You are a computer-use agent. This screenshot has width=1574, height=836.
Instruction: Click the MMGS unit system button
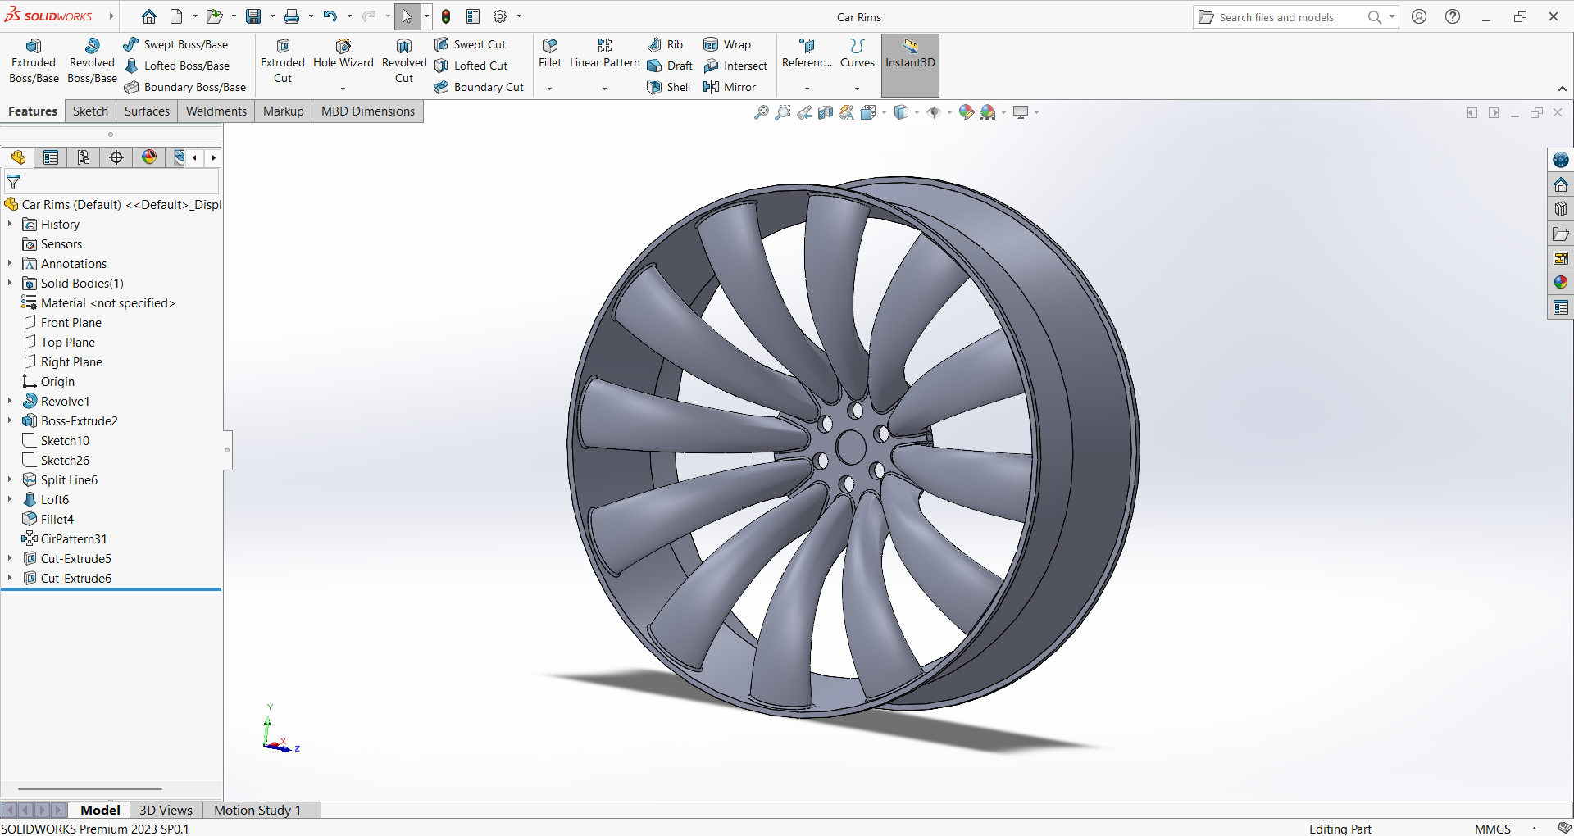pyautogui.click(x=1492, y=829)
